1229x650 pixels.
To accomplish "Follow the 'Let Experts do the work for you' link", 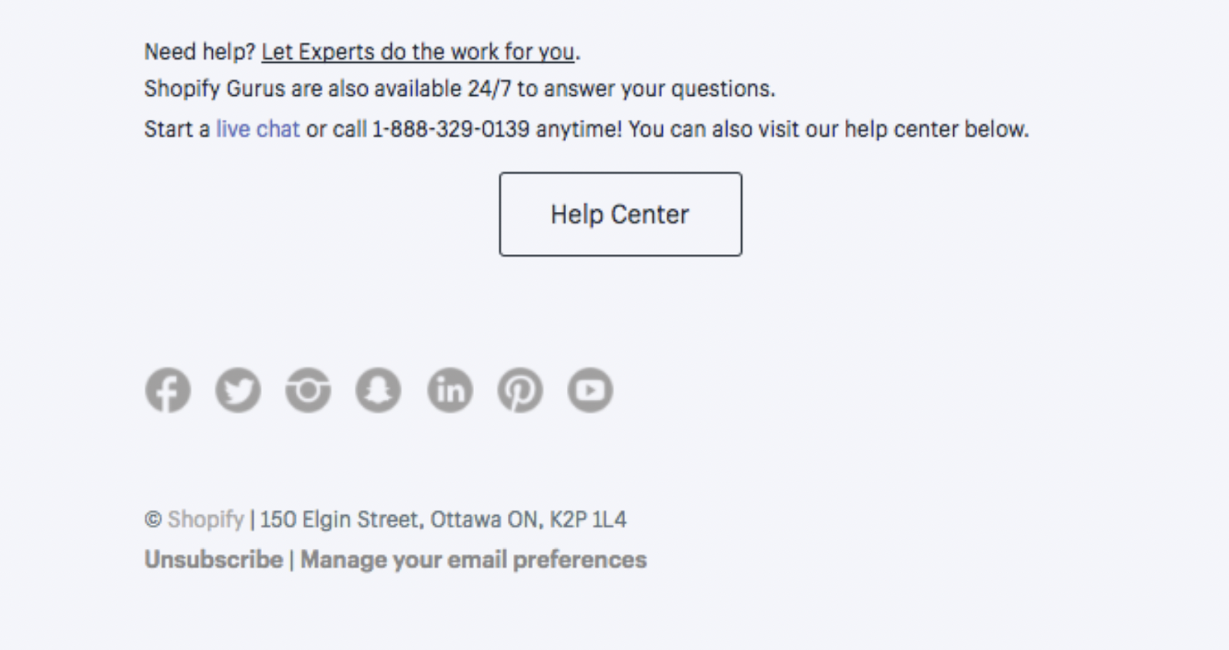I will [x=418, y=52].
